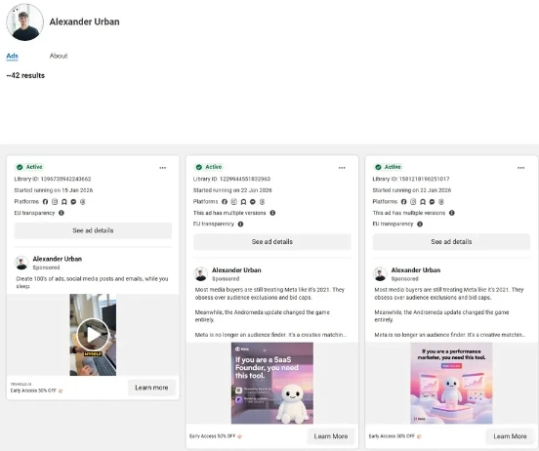Click See ad details on first ad
Screen dimensions: 539x451
(x=93, y=230)
